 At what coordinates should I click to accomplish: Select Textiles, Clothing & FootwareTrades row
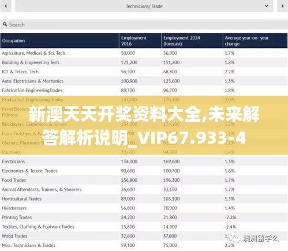tap(144, 227)
